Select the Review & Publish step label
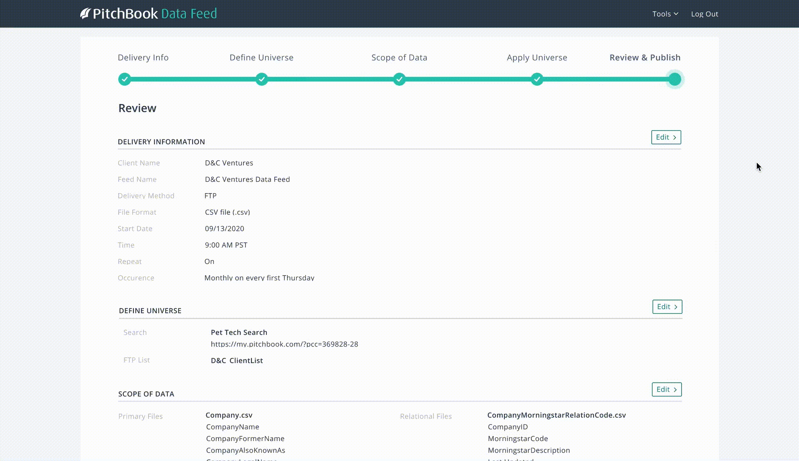Viewport: 799px width, 461px height. pyautogui.click(x=645, y=57)
